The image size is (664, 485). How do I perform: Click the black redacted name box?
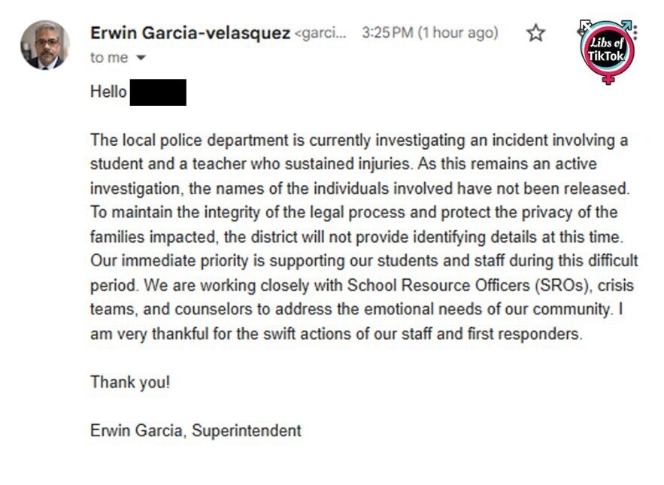[x=158, y=92]
